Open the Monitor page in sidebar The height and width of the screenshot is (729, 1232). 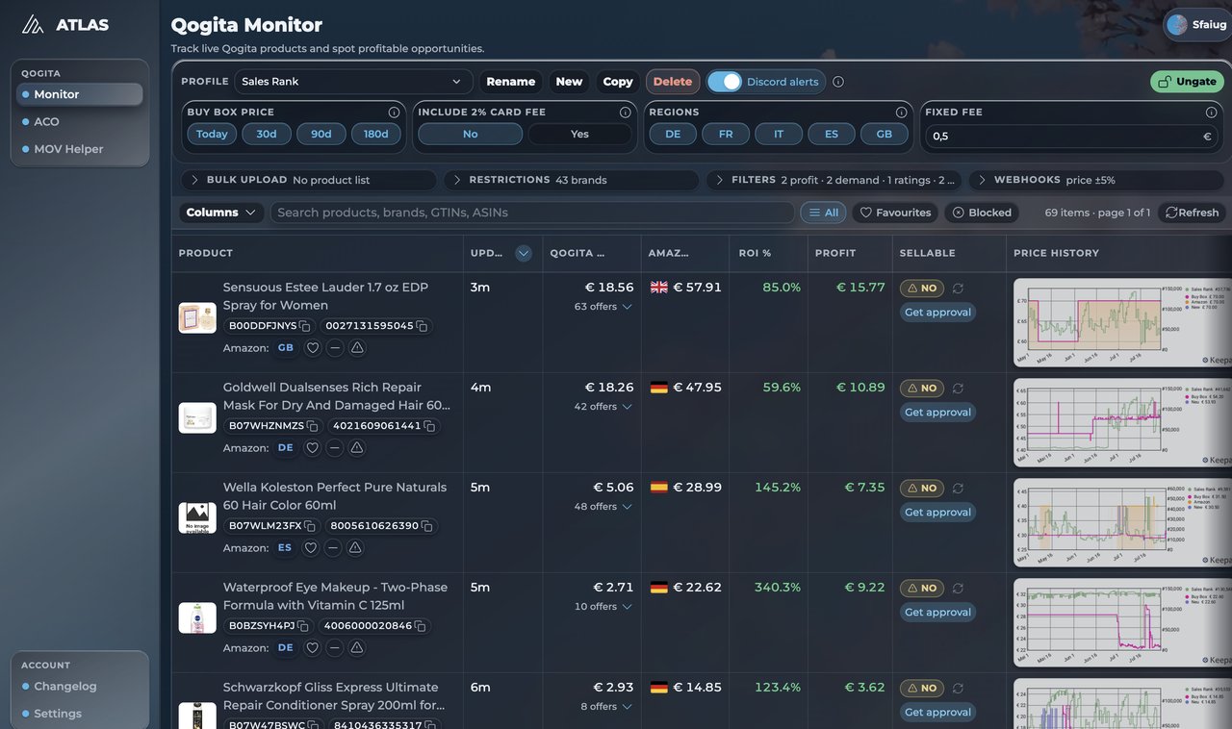click(x=80, y=94)
